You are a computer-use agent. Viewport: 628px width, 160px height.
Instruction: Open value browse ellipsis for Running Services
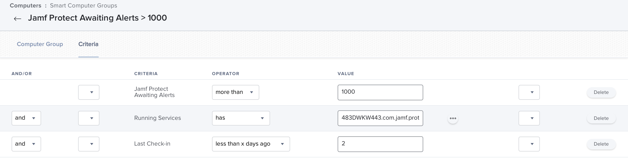click(453, 118)
